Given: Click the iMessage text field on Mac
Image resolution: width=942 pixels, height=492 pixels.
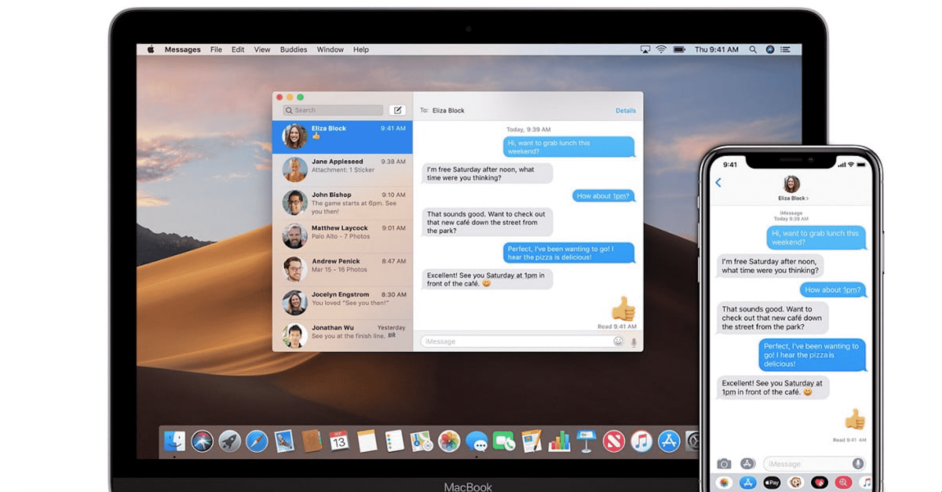Looking at the screenshot, I should coord(516,341).
